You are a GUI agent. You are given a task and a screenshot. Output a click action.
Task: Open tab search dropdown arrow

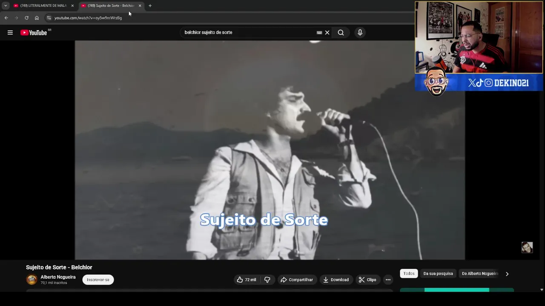(6, 6)
